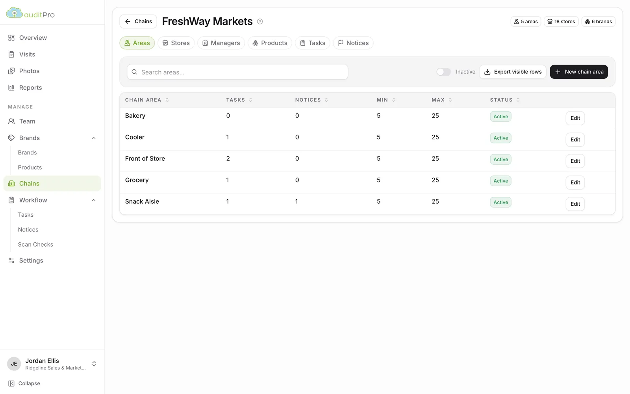The width and height of the screenshot is (630, 394).
Task: Open the Jordan Ellis account switcher
Action: 52,364
